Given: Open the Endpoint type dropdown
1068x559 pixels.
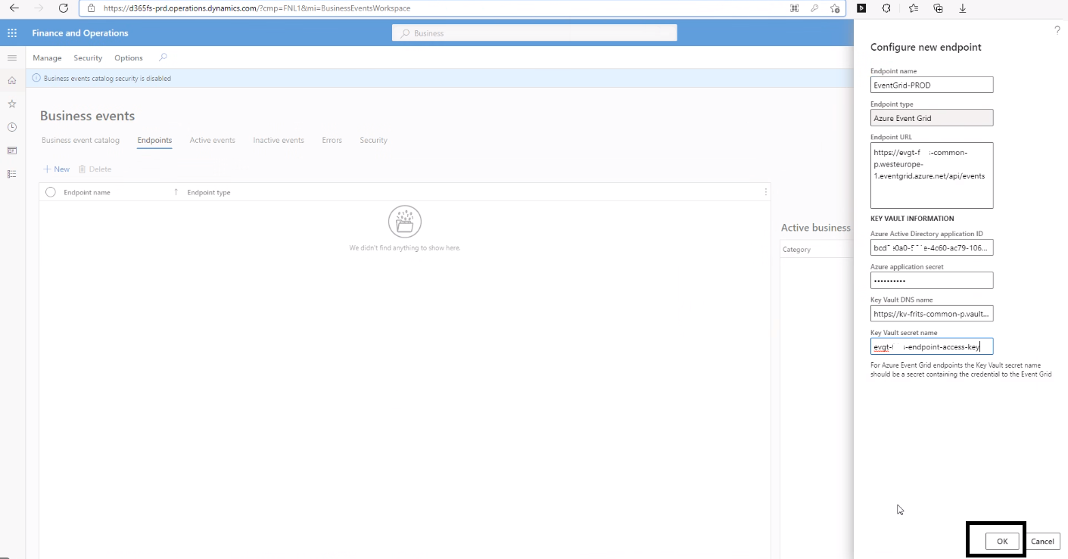Looking at the screenshot, I should point(931,117).
